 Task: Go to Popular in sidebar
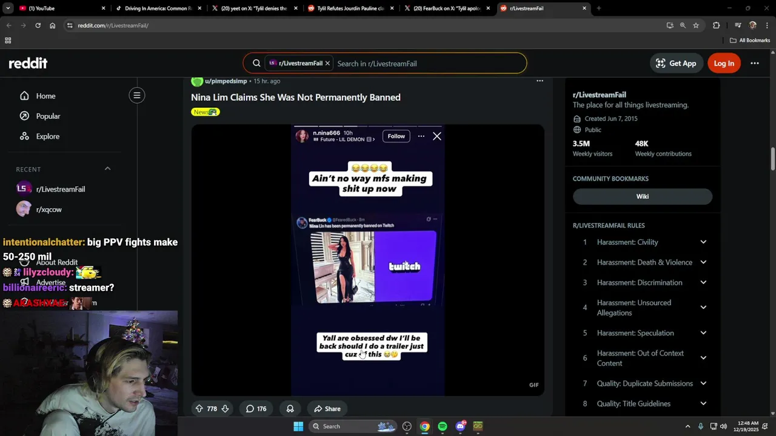(48, 116)
